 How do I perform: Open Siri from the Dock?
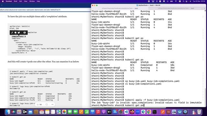coord(13,112)
